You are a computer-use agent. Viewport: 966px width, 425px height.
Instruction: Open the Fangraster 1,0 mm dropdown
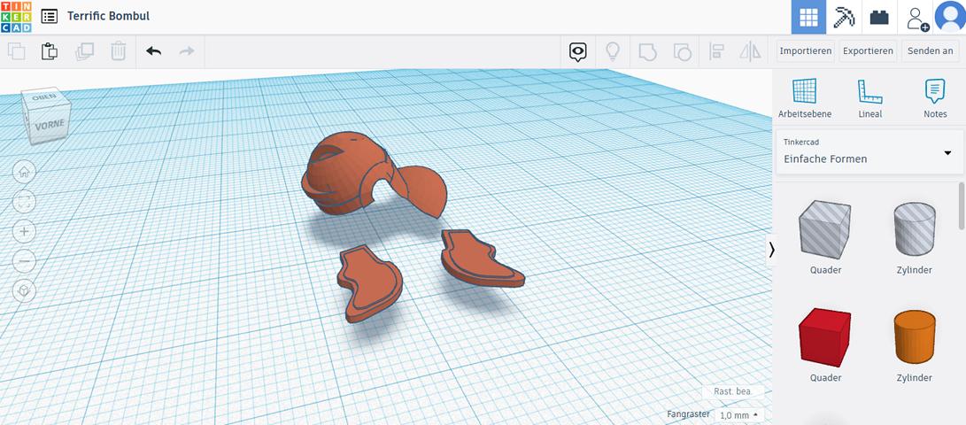[x=738, y=415]
